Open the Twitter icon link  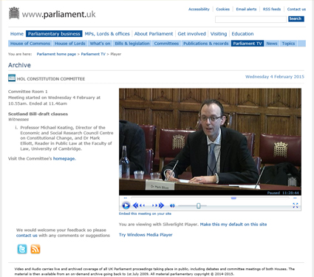[22, 249]
